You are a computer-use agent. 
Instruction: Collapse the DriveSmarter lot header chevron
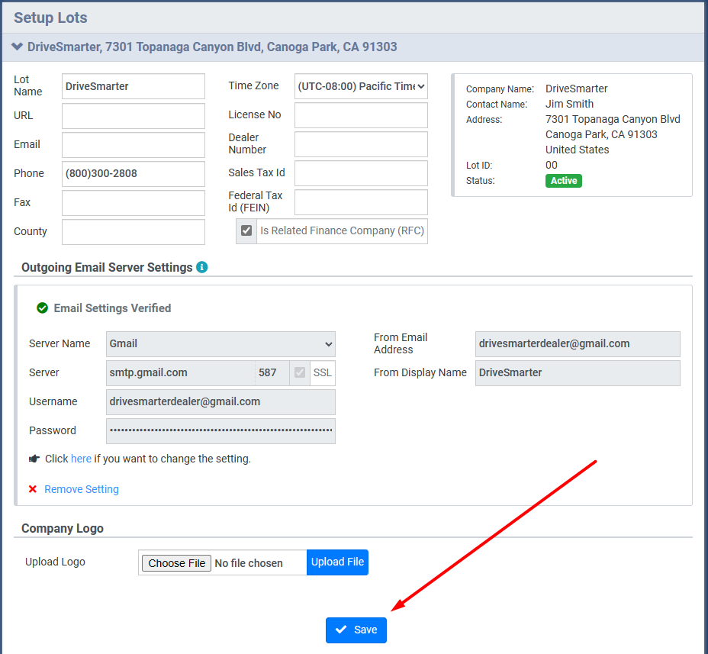tap(18, 47)
